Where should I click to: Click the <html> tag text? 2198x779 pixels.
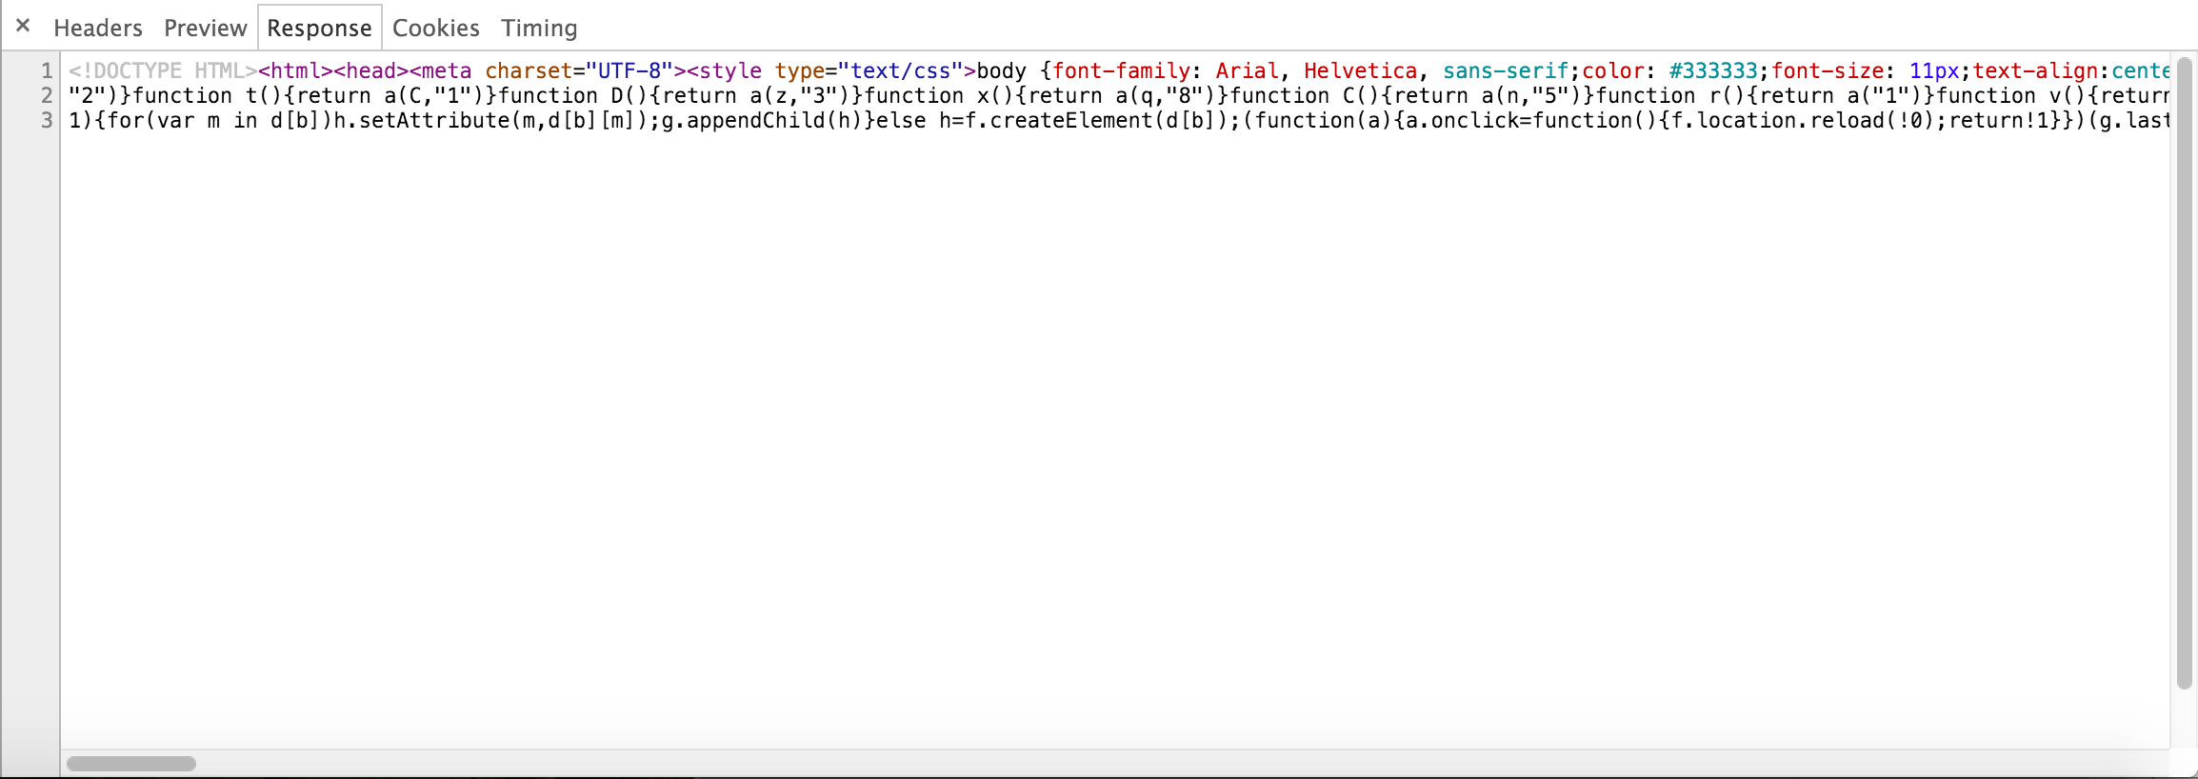point(295,70)
